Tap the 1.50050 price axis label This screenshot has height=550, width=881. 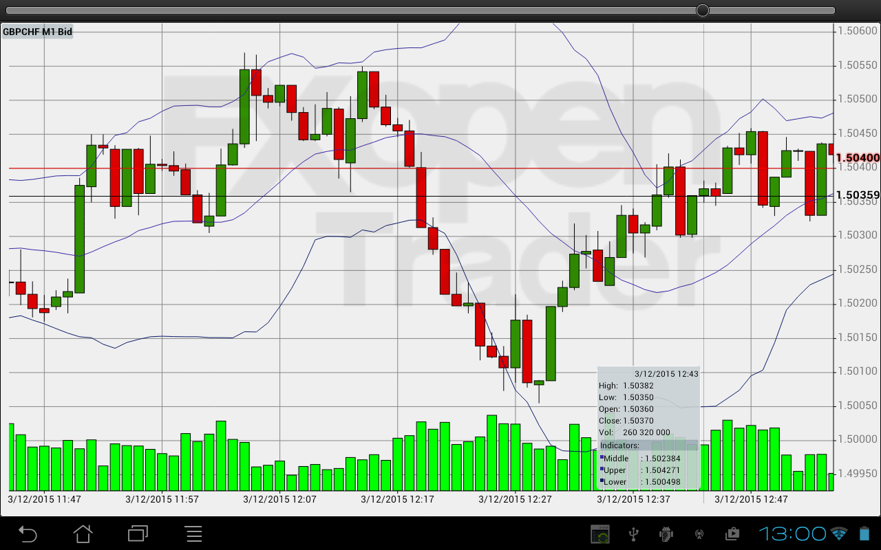(x=858, y=406)
